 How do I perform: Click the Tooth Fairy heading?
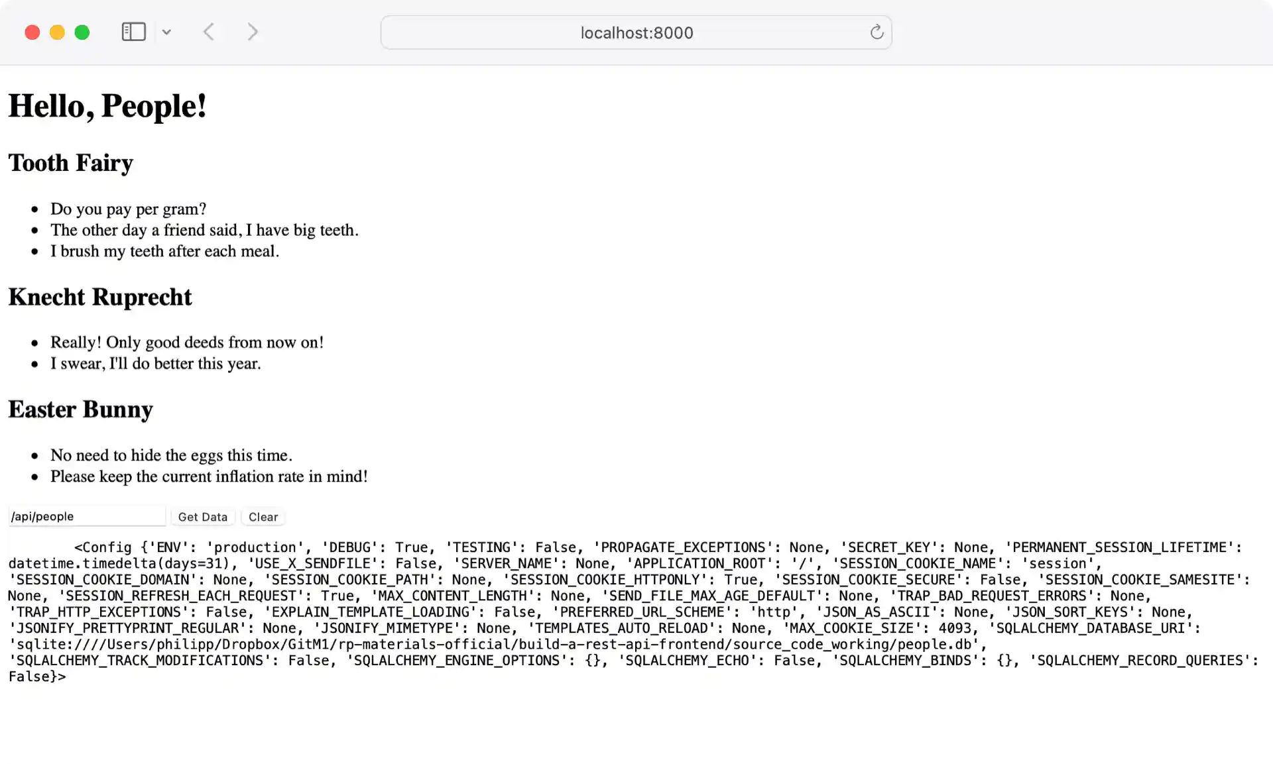coord(70,163)
